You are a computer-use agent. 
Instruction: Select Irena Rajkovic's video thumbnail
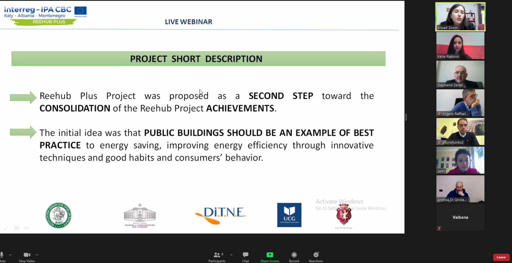click(x=460, y=45)
